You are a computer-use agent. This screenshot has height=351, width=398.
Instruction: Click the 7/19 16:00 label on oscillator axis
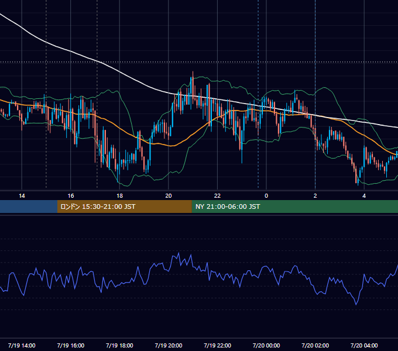(71, 345)
